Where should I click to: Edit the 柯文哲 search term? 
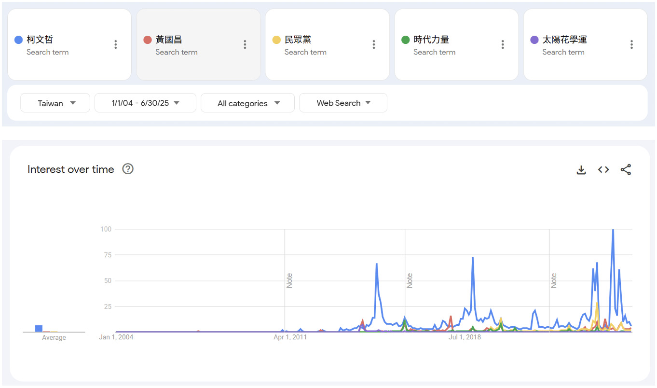pyautogui.click(x=40, y=40)
